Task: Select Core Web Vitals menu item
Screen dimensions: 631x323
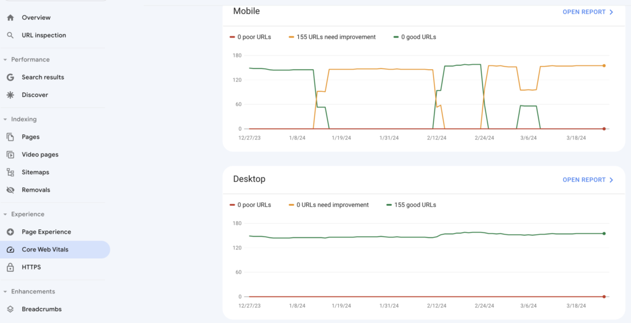Action: point(55,250)
